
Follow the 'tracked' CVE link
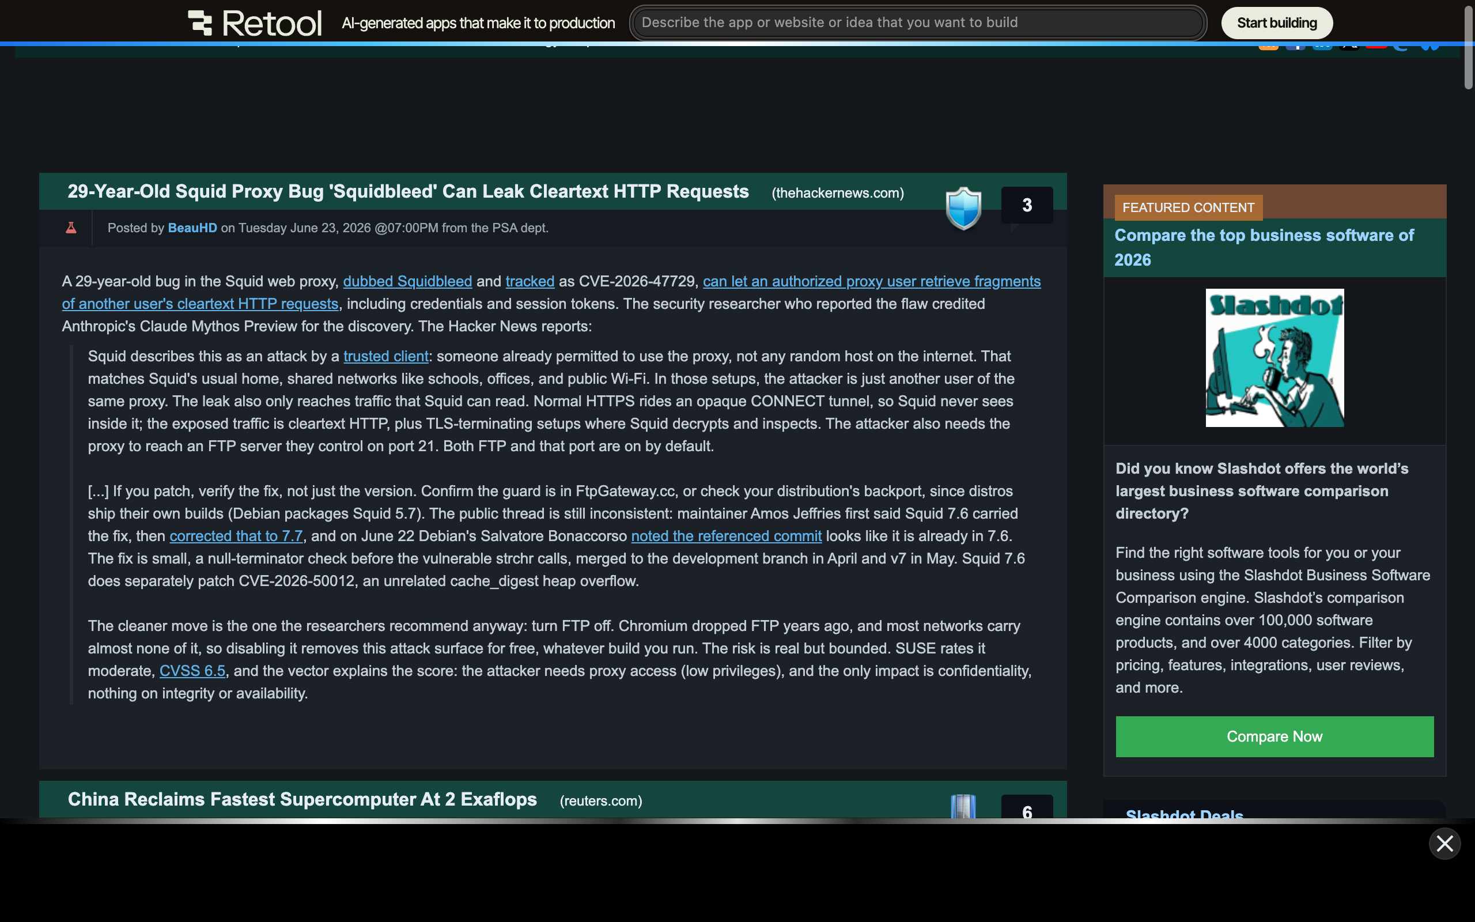[530, 282]
